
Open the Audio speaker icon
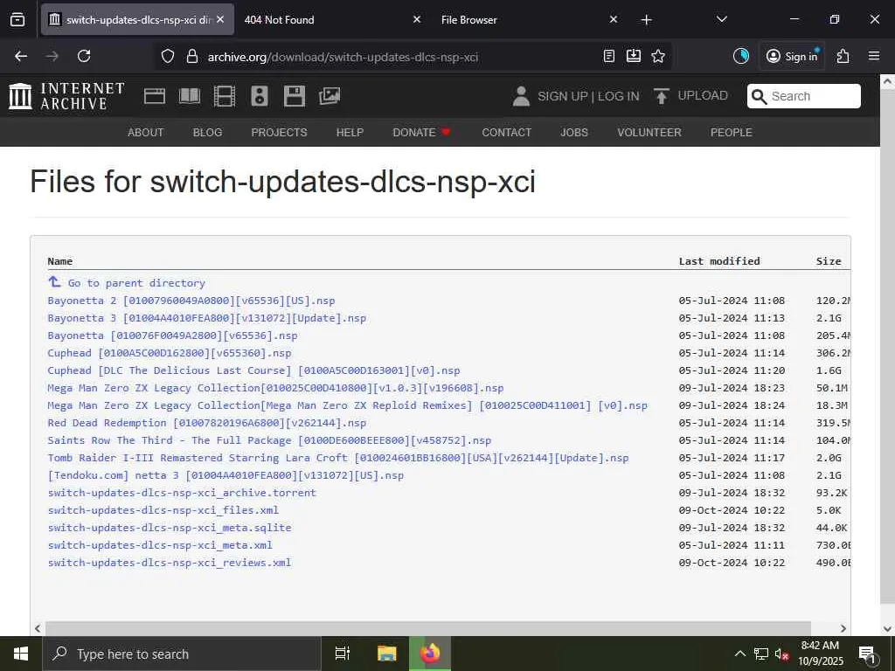point(259,96)
